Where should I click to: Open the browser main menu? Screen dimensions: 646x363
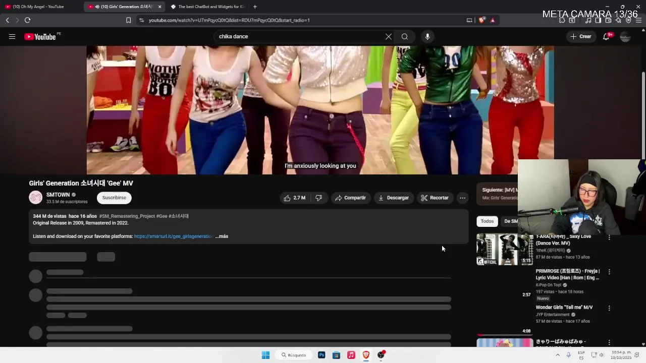point(638,20)
